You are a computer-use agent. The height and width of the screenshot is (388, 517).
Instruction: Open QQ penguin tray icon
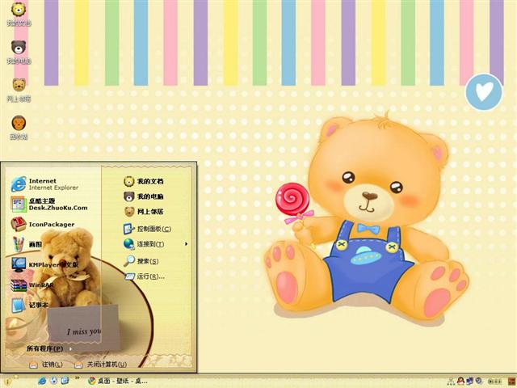(460, 381)
